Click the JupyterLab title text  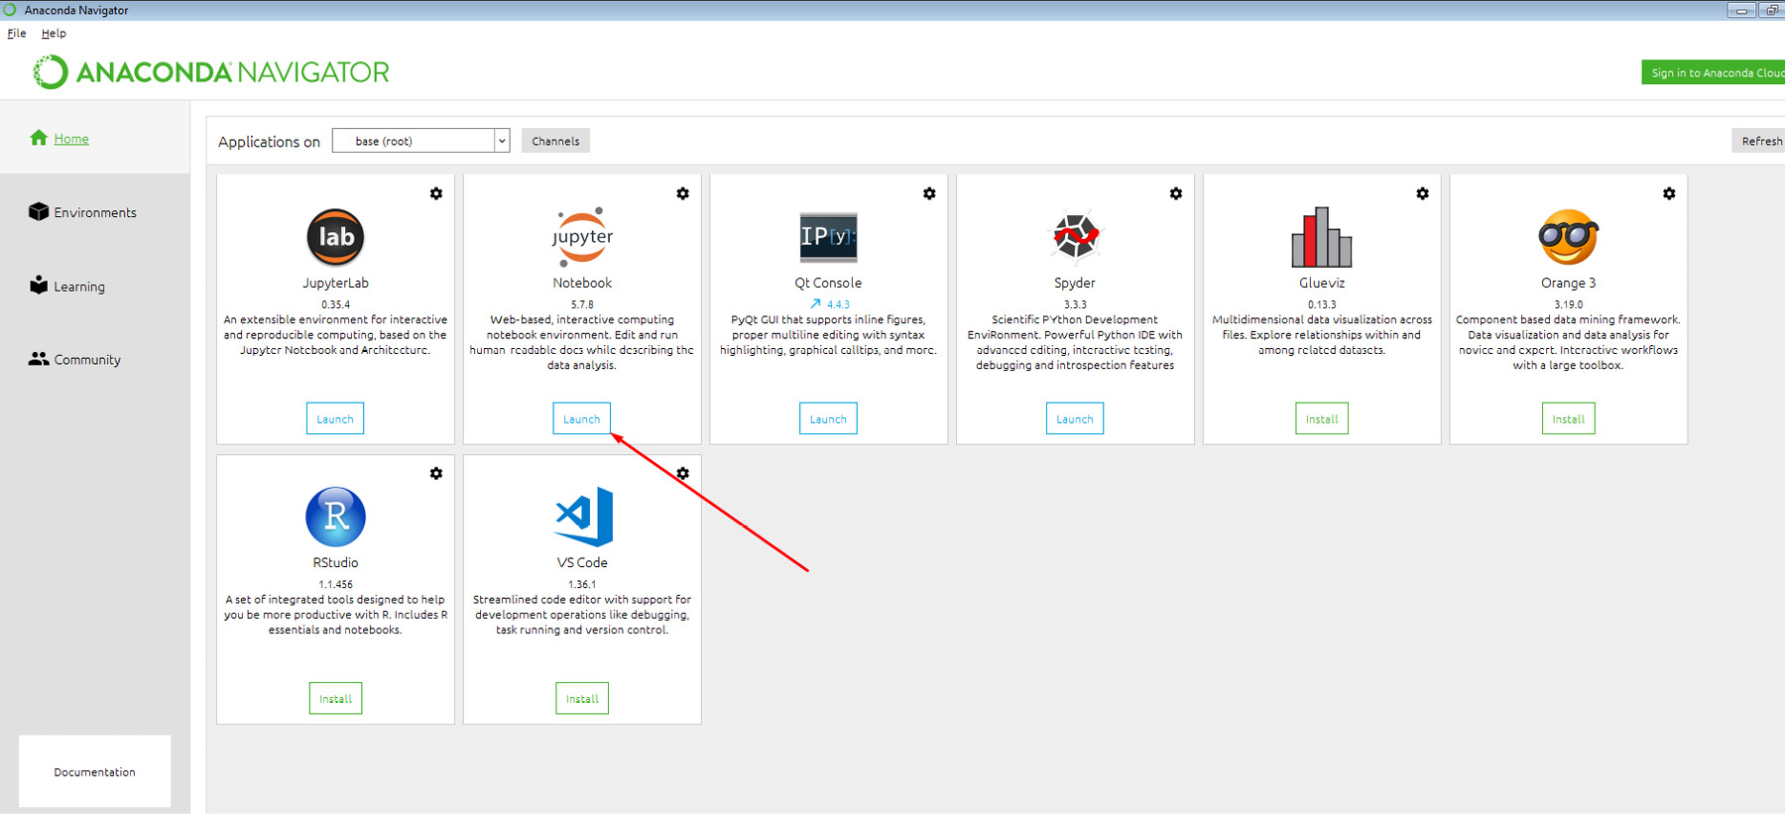coord(335,283)
